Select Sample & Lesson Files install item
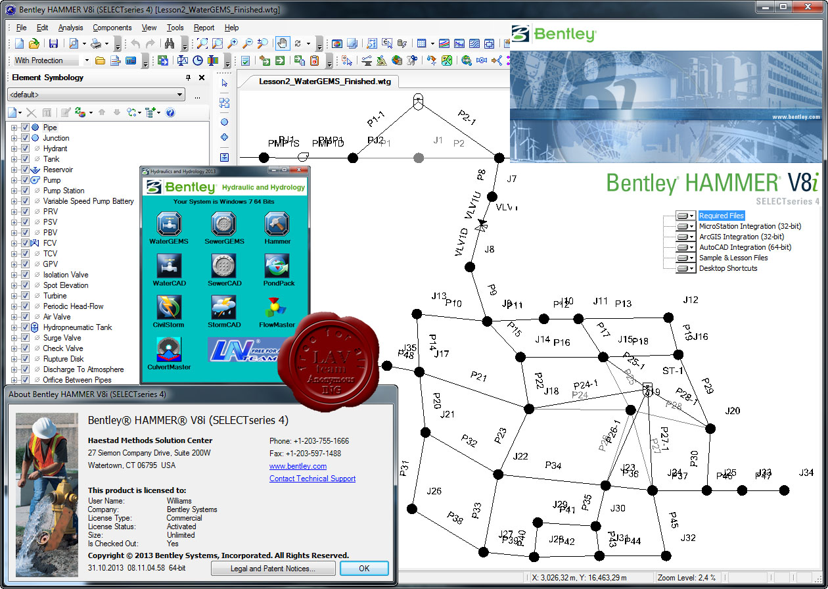This screenshot has height=589, width=828. coord(733,258)
